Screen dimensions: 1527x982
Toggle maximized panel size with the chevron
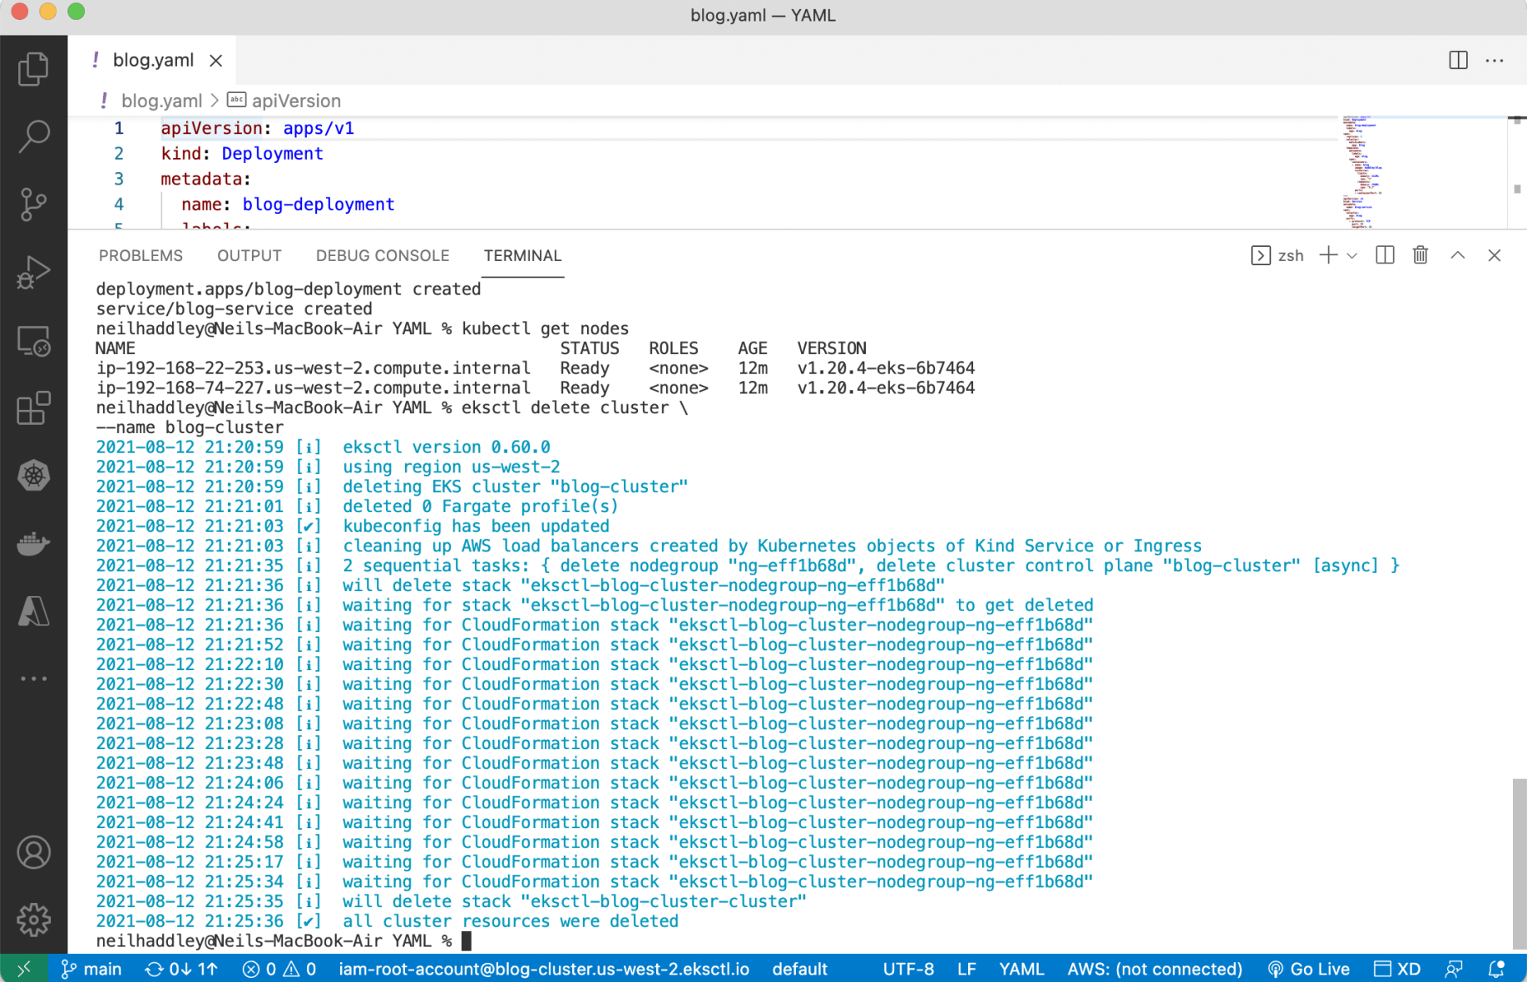1457,255
